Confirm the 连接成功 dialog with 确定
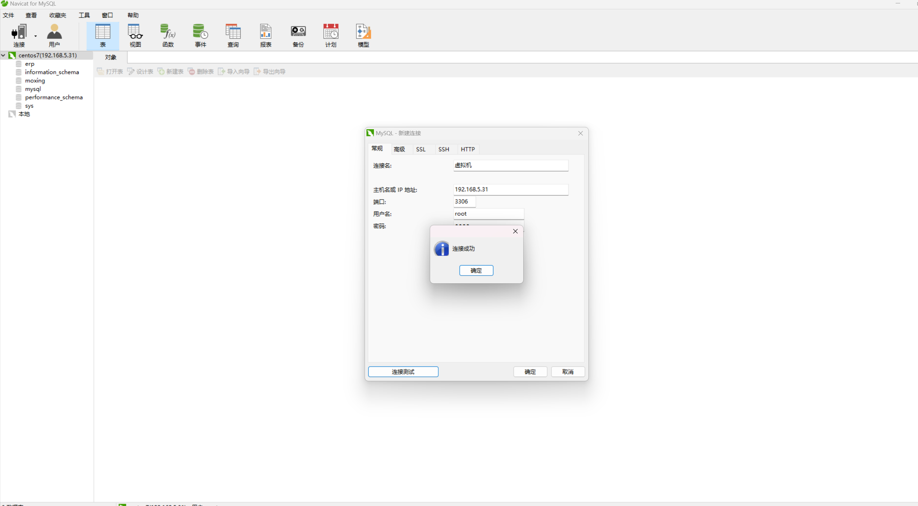 pos(476,270)
